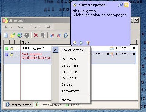Click the open folder toolbar icon
146x112 pixels.
(13, 35)
